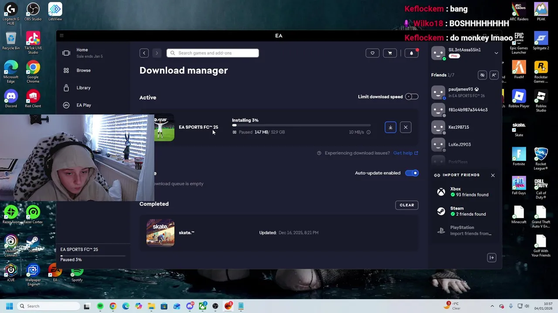The image size is (558, 313).
Task: Open Fall Guys desktop icon
Action: [x=519, y=186]
